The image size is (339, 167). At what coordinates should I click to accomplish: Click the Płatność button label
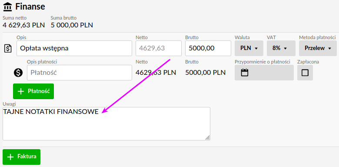point(39,91)
